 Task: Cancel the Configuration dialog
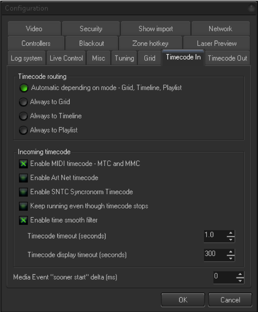(x=230, y=300)
